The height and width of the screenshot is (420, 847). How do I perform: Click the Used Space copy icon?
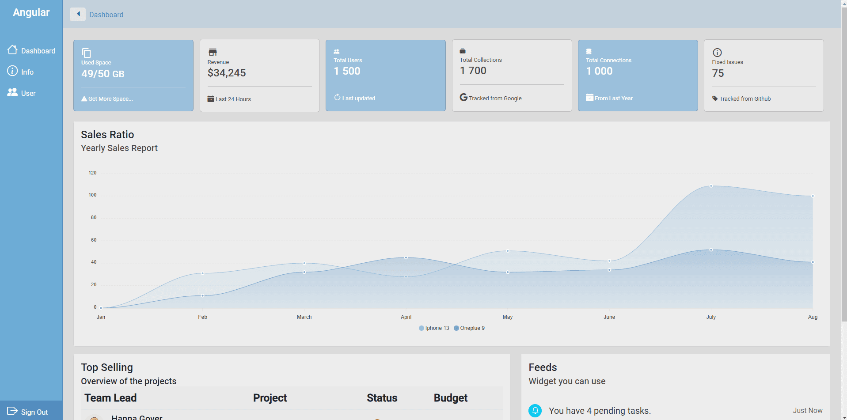[86, 52]
